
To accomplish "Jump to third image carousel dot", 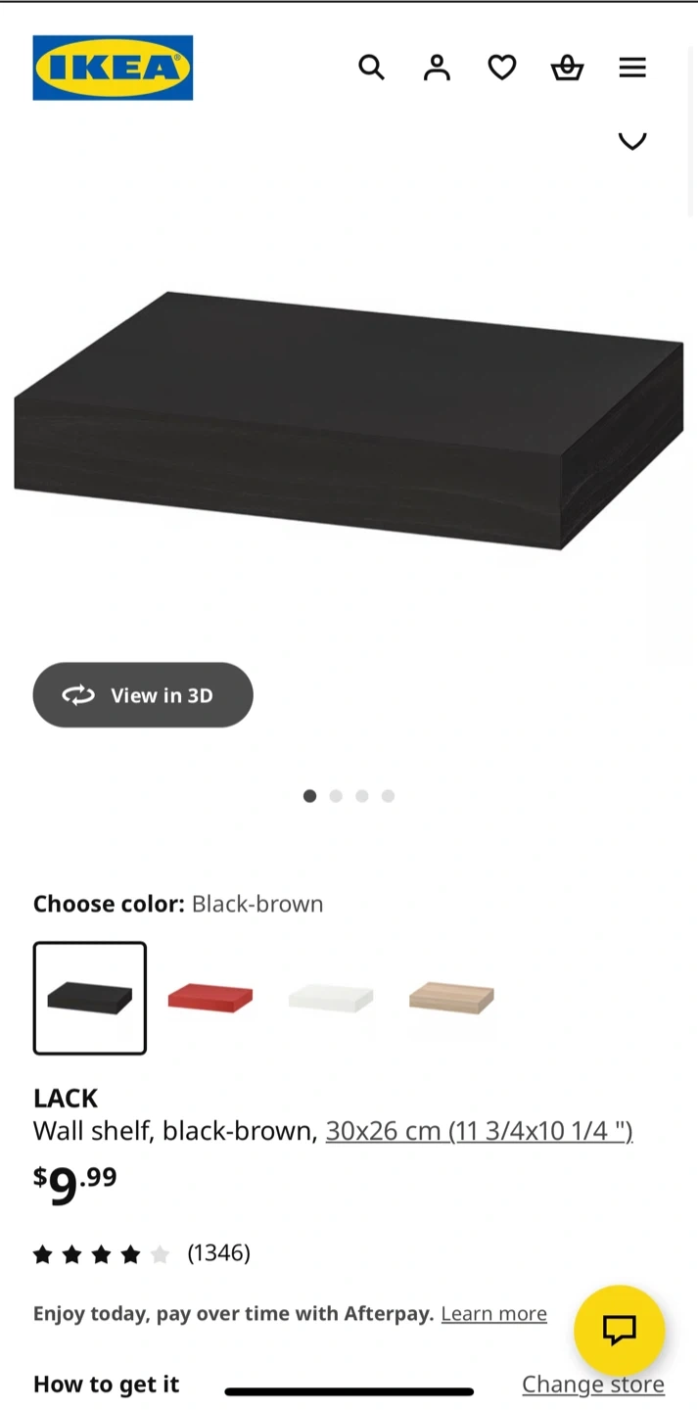I will (362, 796).
